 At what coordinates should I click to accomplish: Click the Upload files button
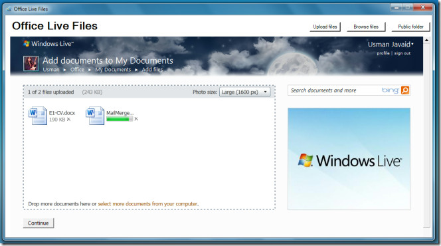[325, 27]
